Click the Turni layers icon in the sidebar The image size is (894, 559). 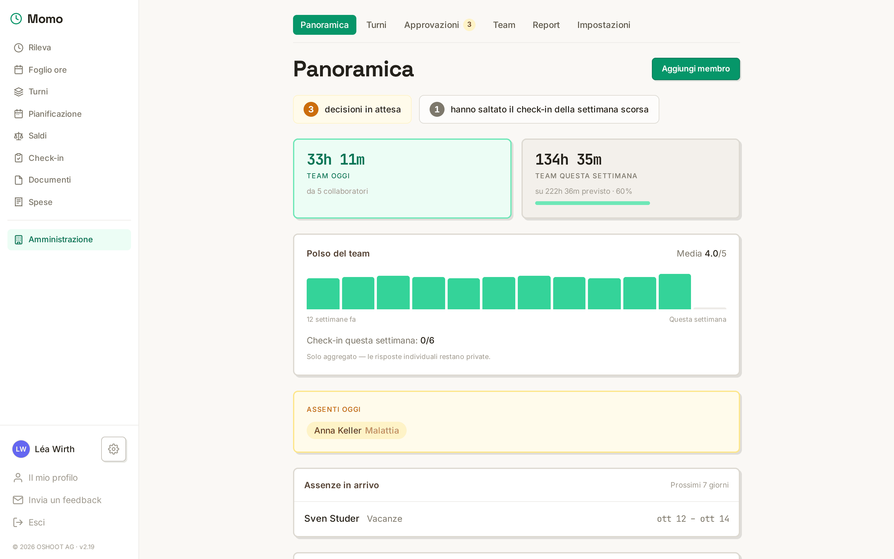coord(19,92)
